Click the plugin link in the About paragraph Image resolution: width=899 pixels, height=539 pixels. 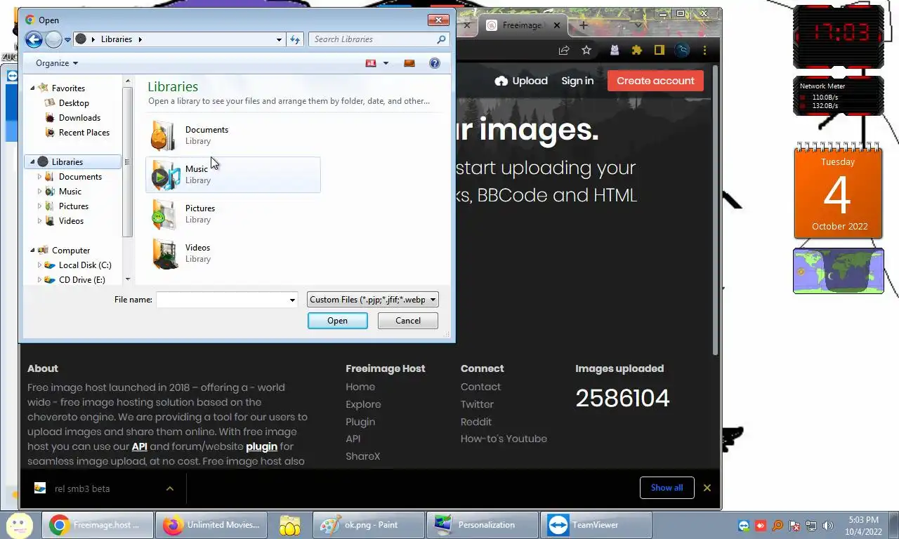261,446
